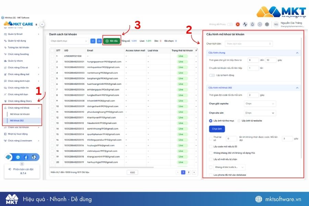Check the Thuê lại số checkbox
The height and width of the screenshot is (206, 309).
[210, 138]
